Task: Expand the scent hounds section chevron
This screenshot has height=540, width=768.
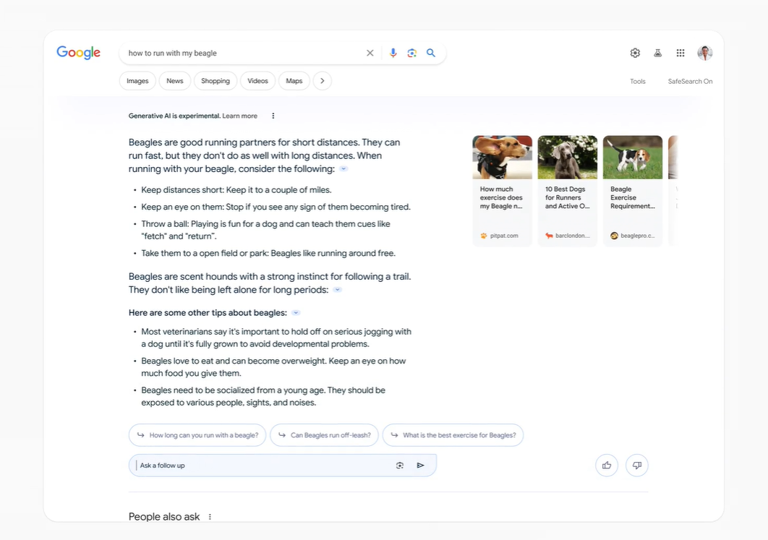Action: coord(337,289)
